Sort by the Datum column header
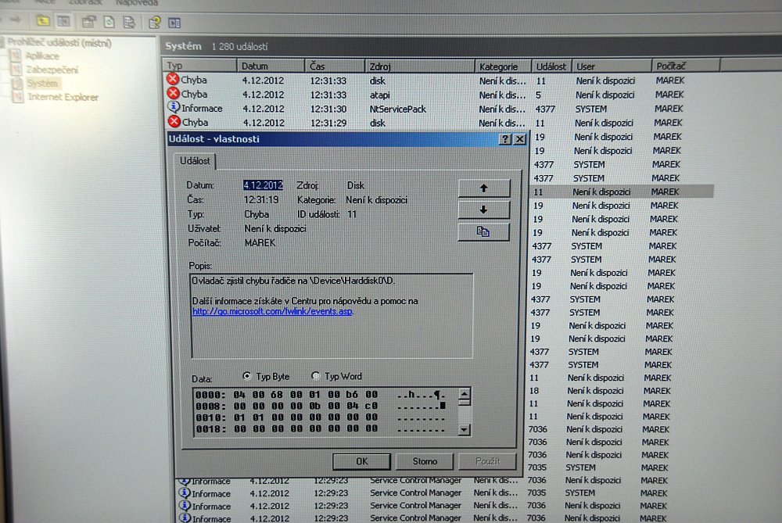The width and height of the screenshot is (782, 523). click(271, 66)
